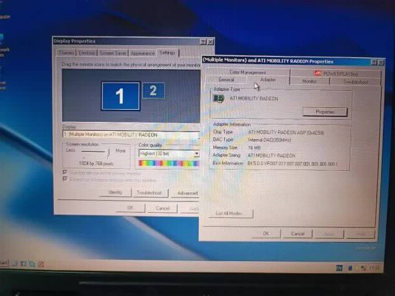Select the Settings tab in Display Properties
Screen dimensions: 395x296
coord(168,53)
